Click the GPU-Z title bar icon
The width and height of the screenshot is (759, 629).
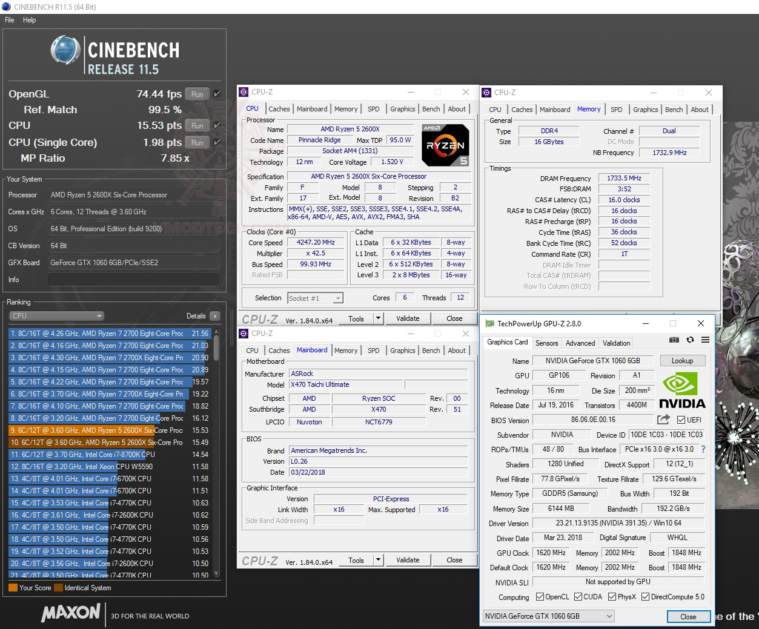(489, 324)
